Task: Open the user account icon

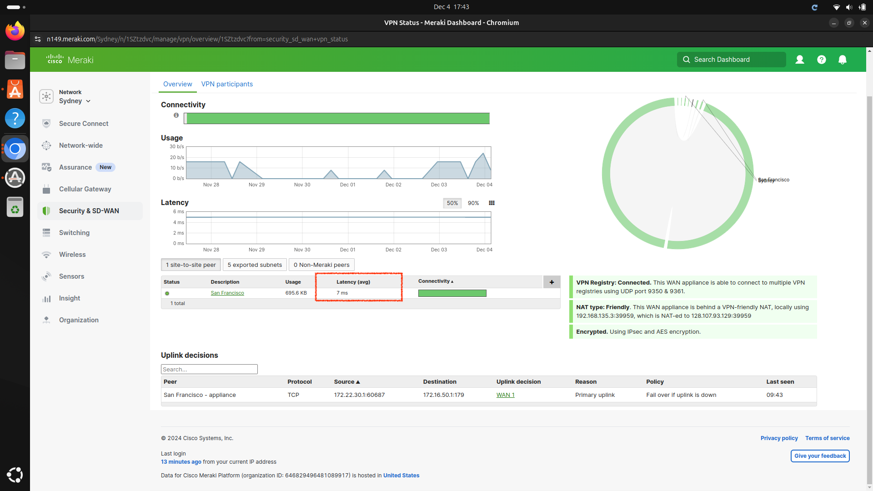Action: tap(800, 60)
